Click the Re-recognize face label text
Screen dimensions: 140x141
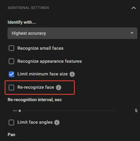coord(36,87)
